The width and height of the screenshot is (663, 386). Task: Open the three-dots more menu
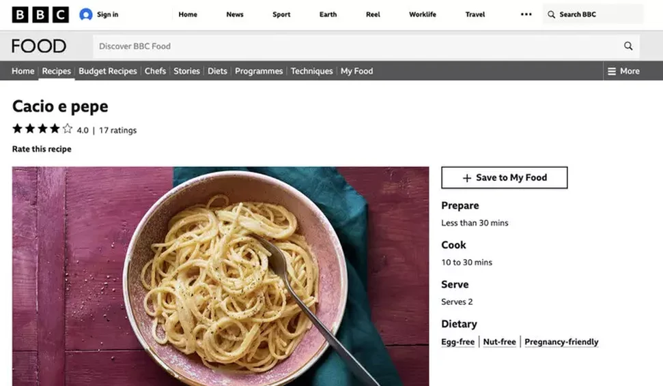526,14
